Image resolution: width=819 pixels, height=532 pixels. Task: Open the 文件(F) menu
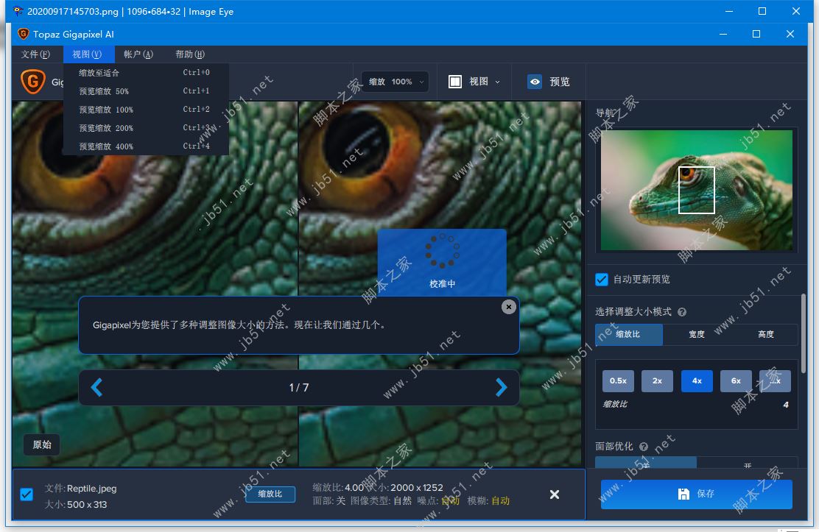click(x=35, y=54)
